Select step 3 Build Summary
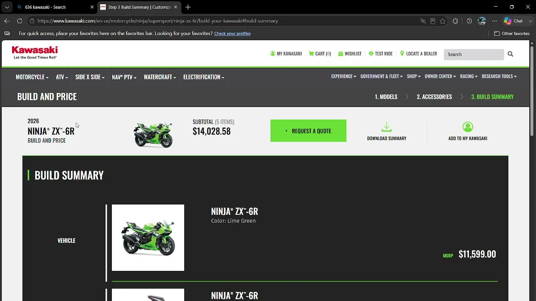 492,97
